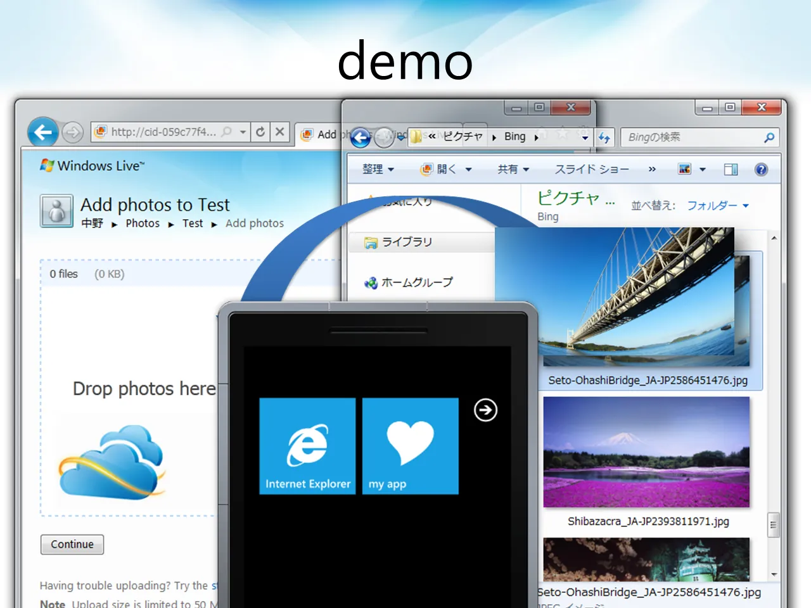The width and height of the screenshot is (811, 608).
Task: Click the profile avatar picture
Action: (57, 211)
